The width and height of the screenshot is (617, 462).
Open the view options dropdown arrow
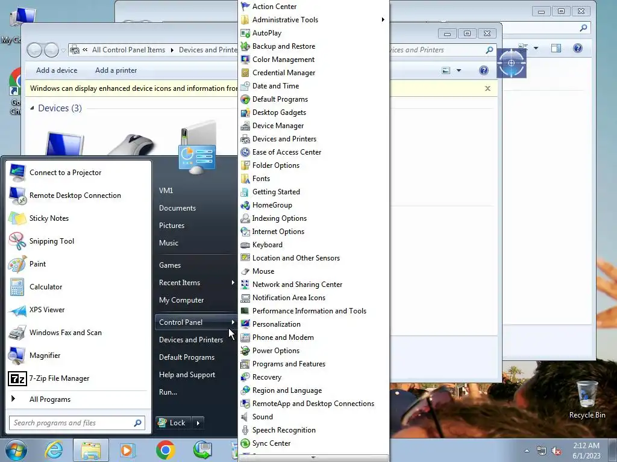coord(459,71)
